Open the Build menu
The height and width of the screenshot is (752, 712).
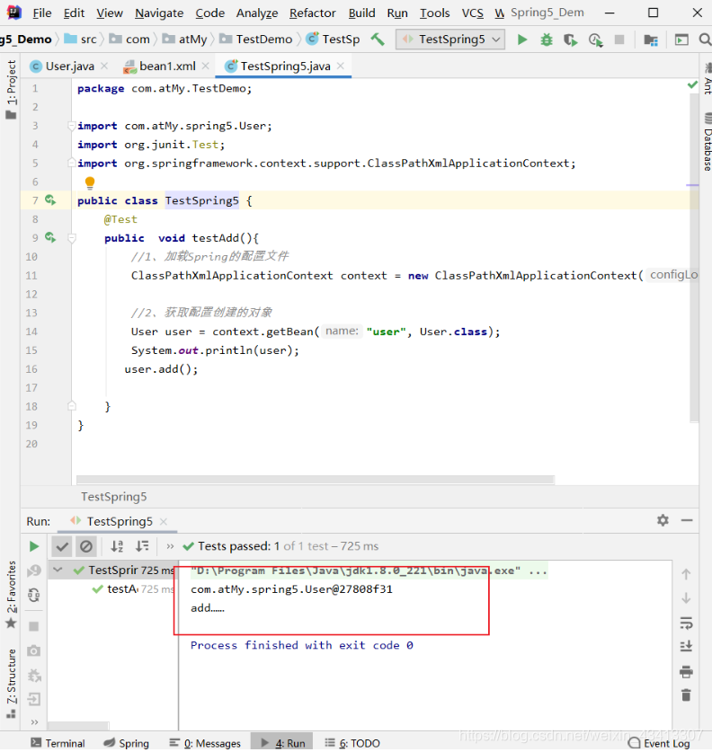click(x=361, y=13)
